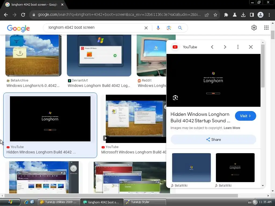Click the taskbar clock 11:35 AM
Image resolution: width=275 pixels, height=206 pixels.
pos(265,202)
